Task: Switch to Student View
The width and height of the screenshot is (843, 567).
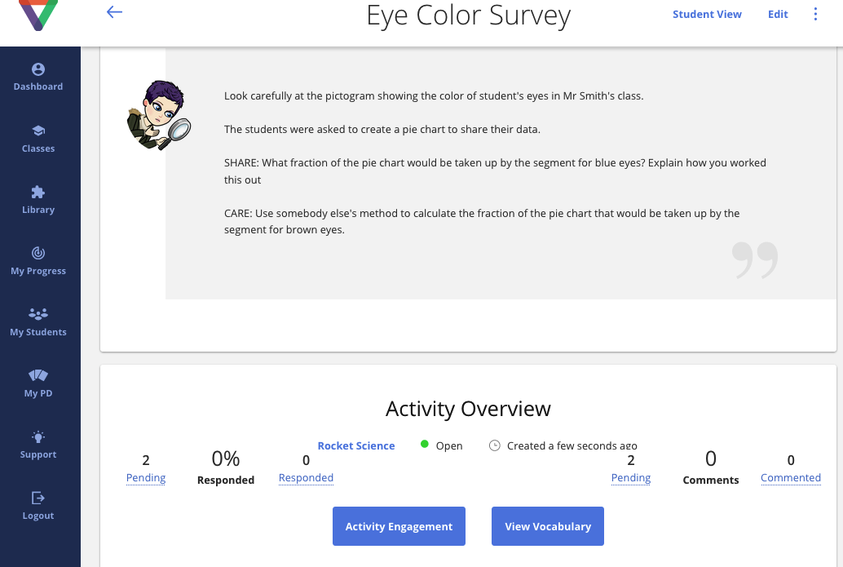Action: (707, 14)
